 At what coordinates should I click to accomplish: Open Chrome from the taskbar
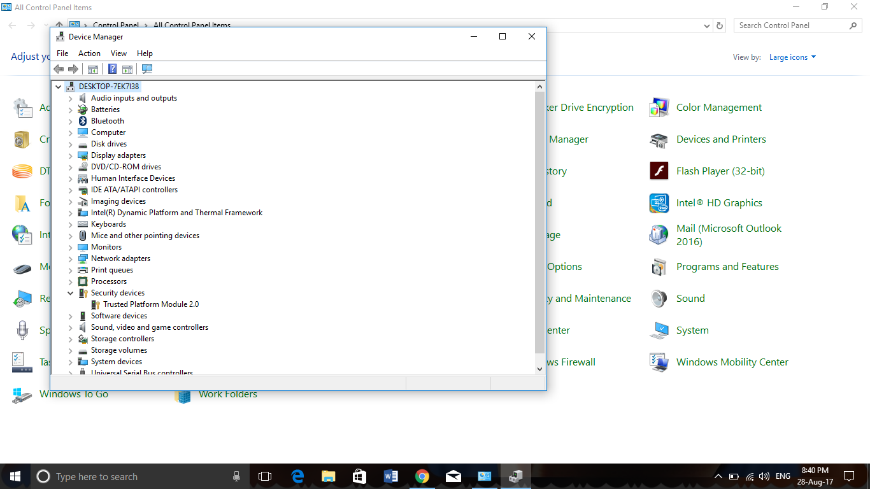[x=422, y=476]
